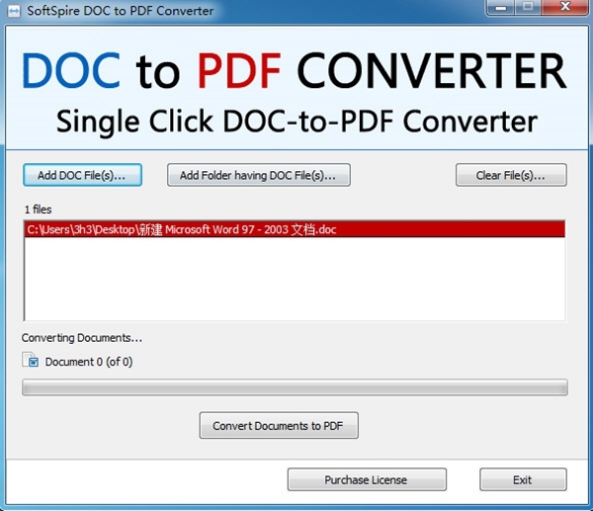Click the SoftSpire app icon in title bar
The height and width of the screenshot is (511, 593).
tap(14, 11)
